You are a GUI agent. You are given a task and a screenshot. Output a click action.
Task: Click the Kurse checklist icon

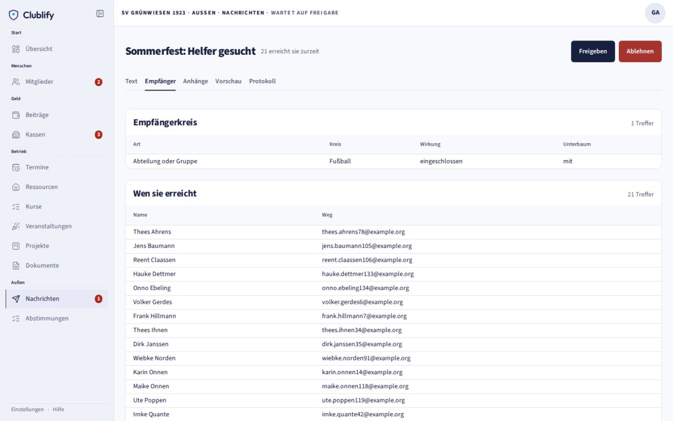16,207
